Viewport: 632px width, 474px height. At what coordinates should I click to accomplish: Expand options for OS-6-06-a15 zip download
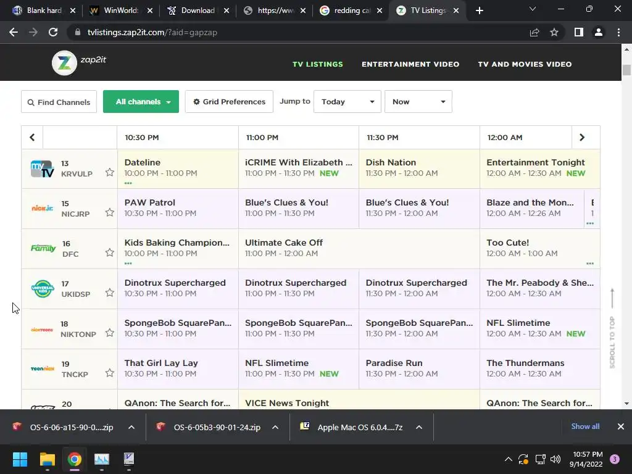click(x=131, y=427)
